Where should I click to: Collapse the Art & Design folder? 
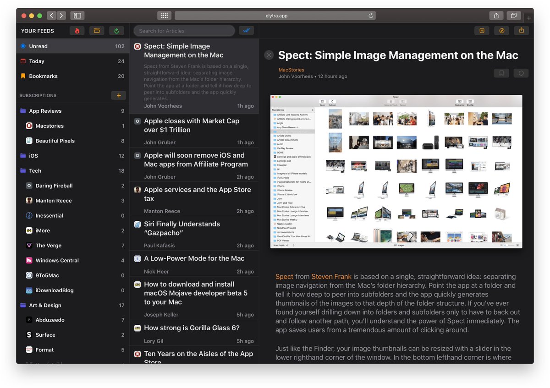(x=73, y=305)
